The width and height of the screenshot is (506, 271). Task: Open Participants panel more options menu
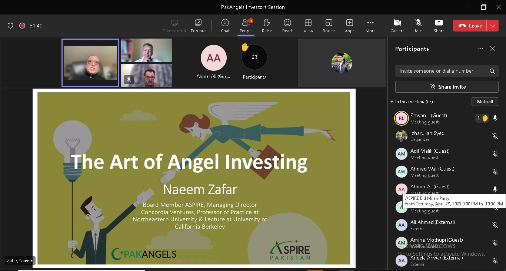click(x=481, y=49)
